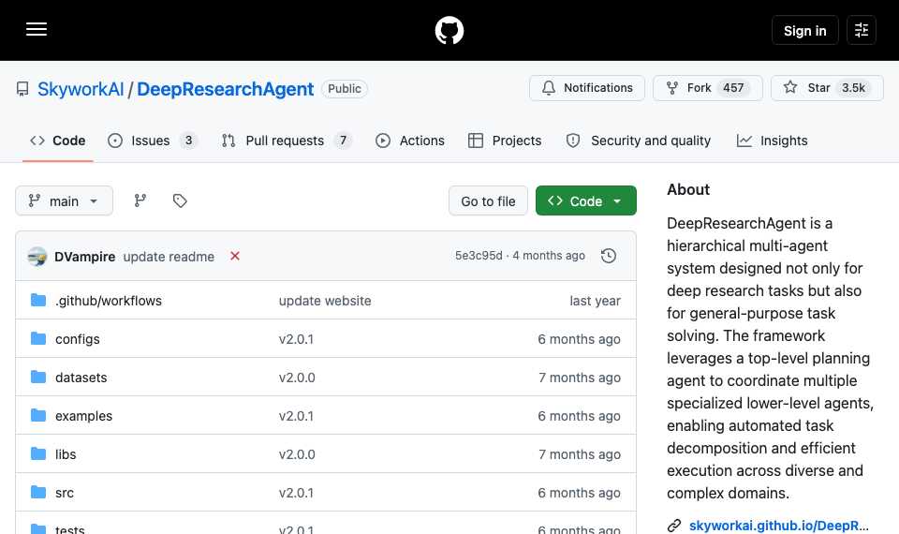Click the repository icon before SkyworkAI
899x534 pixels.
point(22,89)
